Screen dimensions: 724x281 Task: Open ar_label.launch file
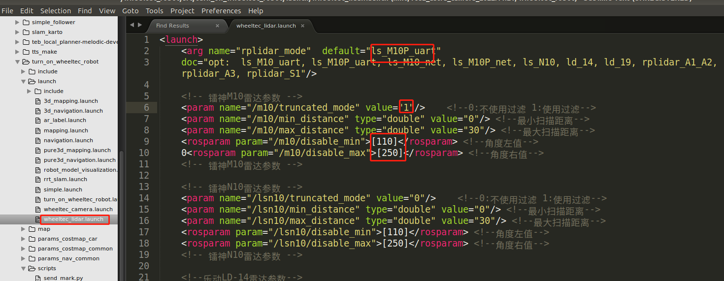tap(65, 120)
